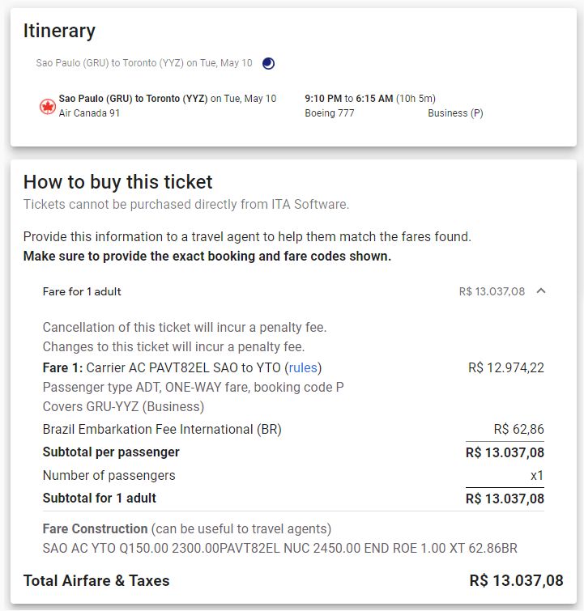Click the Fare 1 price R$ 12.974,22

[x=506, y=367]
